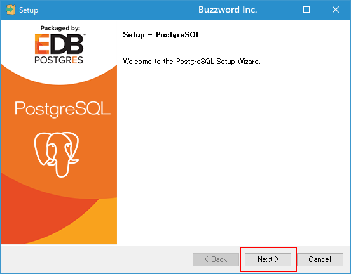
Task: Minimize the Setup window
Action: tap(278, 10)
